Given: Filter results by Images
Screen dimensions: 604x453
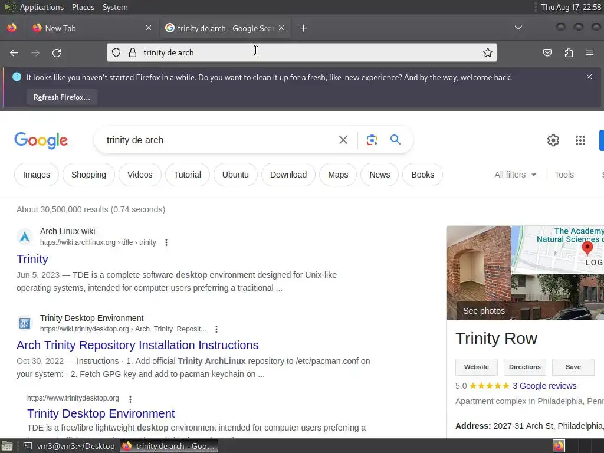Looking at the screenshot, I should point(37,175).
